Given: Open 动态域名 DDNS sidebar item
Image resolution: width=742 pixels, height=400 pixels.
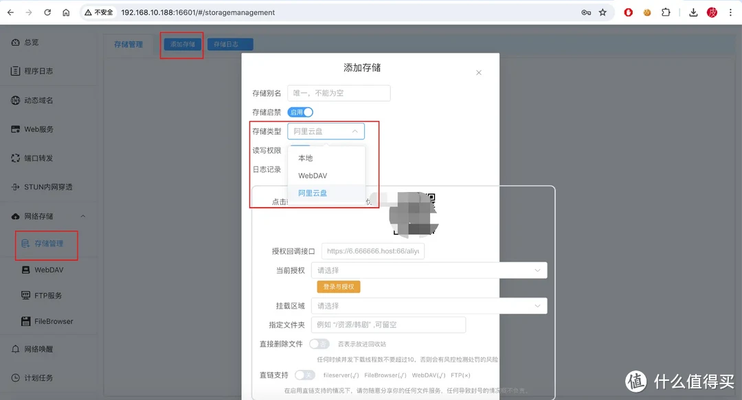Looking at the screenshot, I should click(x=38, y=100).
